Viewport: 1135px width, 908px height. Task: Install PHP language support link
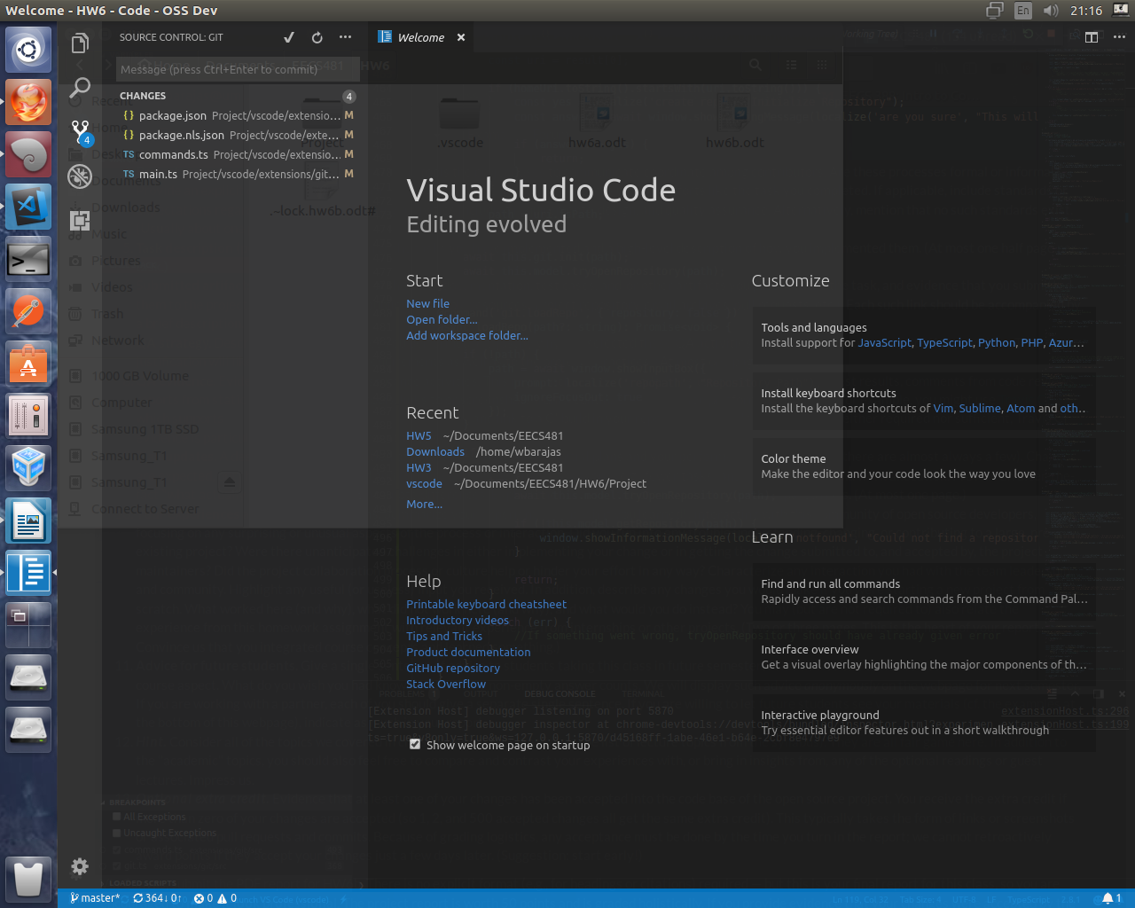[x=1032, y=342]
